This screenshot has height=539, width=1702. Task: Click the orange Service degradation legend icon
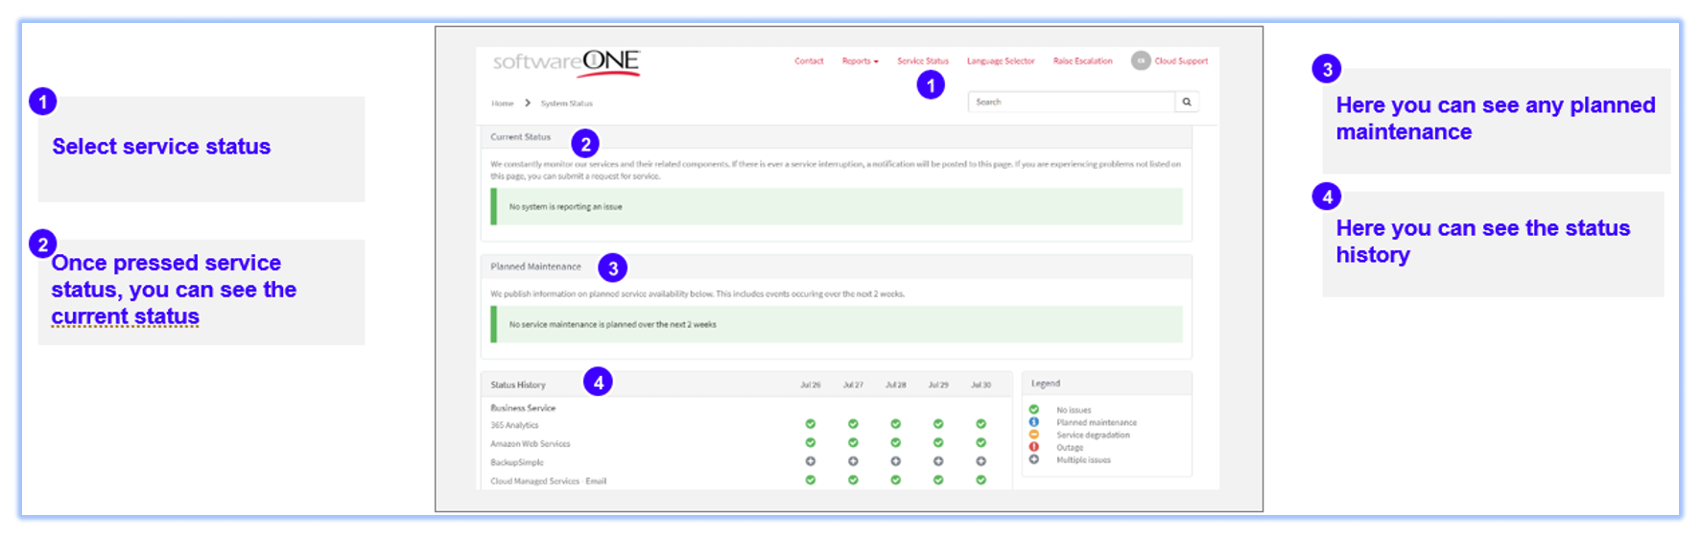[1034, 434]
